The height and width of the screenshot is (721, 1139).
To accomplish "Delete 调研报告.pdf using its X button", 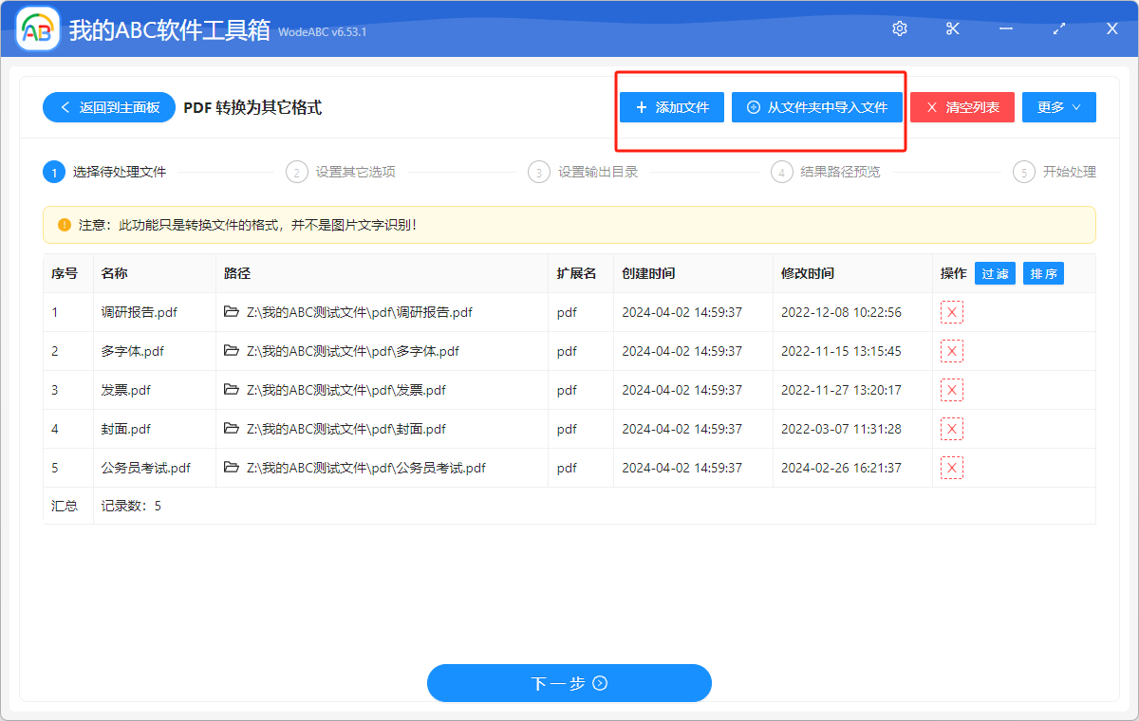I will [x=951, y=311].
